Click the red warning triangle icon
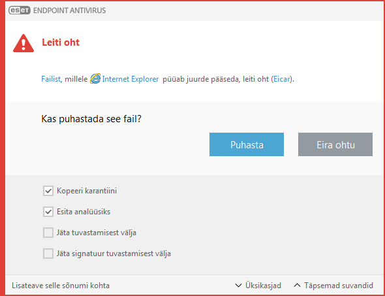This screenshot has height=296, width=385. point(23,43)
